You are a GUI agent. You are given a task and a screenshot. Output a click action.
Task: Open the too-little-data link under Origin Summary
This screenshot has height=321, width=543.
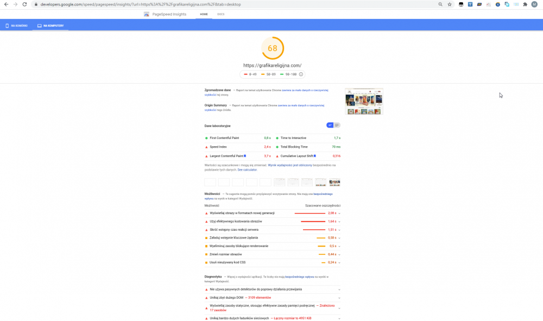tap(264, 108)
